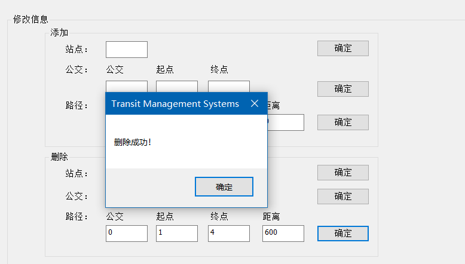Select the 起点 field containing 1
Viewport: 465px width, 264px height.
pyautogui.click(x=177, y=234)
